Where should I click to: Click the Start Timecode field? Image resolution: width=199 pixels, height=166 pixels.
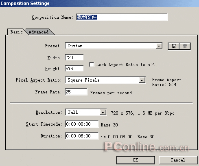tap(82, 124)
